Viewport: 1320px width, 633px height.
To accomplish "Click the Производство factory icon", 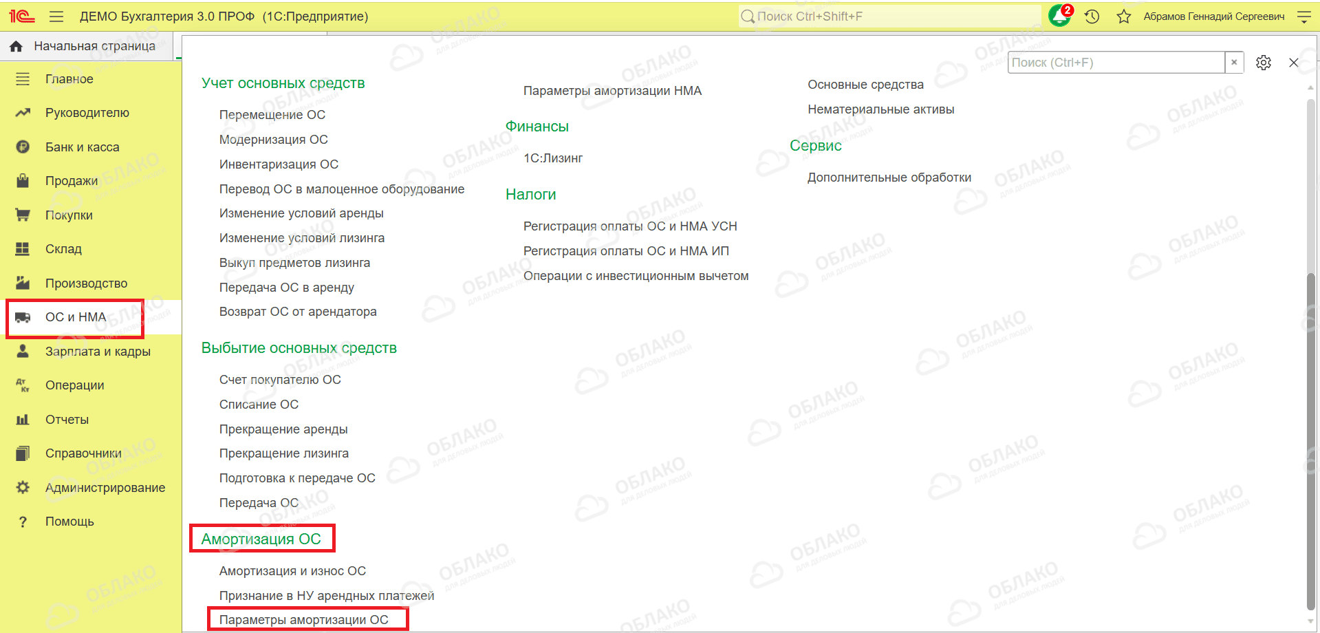I will tap(23, 283).
